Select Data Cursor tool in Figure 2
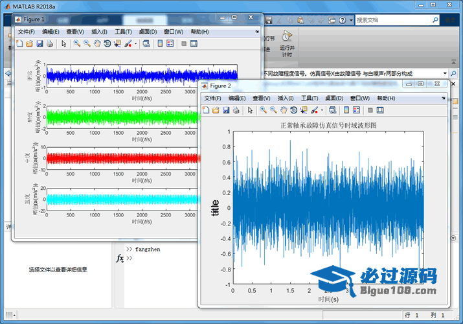Image resolution: width=463 pixels, height=324 pixels. pyautogui.click(x=304, y=110)
